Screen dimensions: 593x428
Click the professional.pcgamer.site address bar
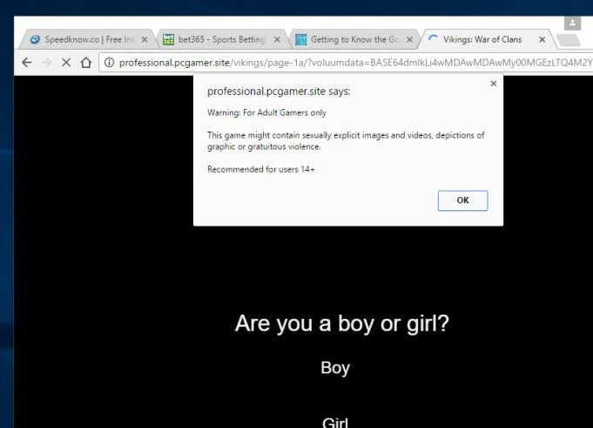346,63
